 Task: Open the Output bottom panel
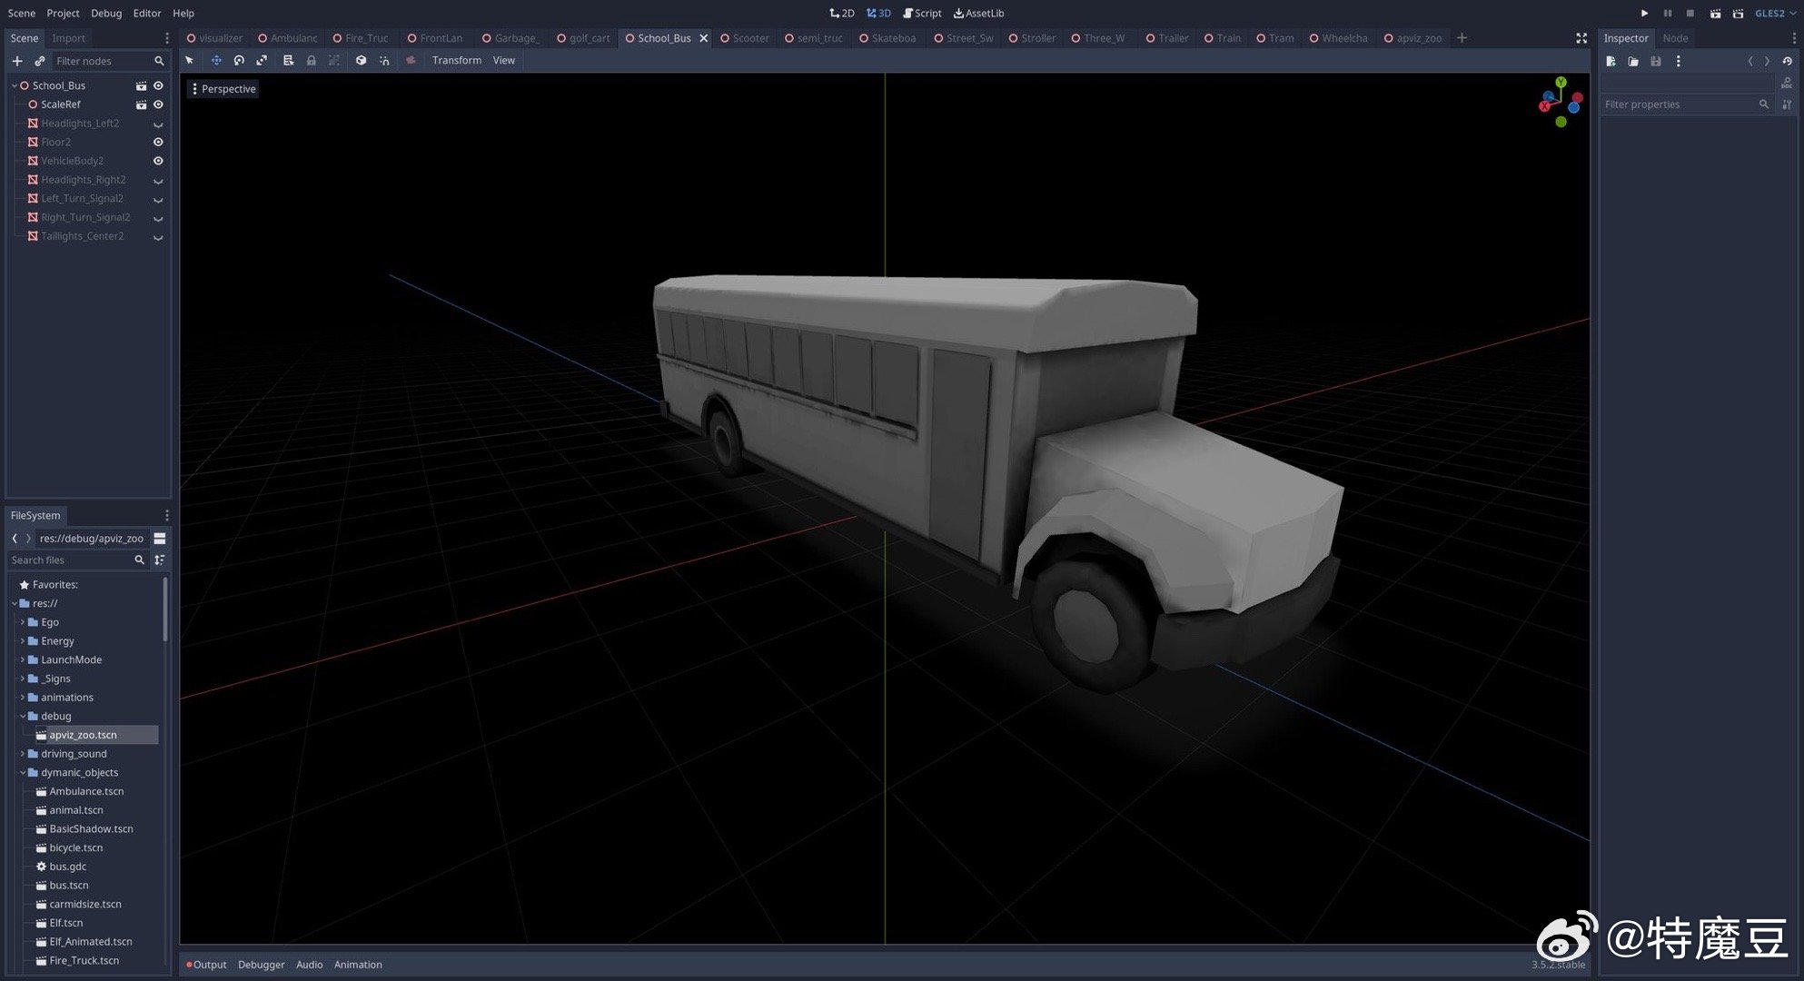[x=208, y=965]
